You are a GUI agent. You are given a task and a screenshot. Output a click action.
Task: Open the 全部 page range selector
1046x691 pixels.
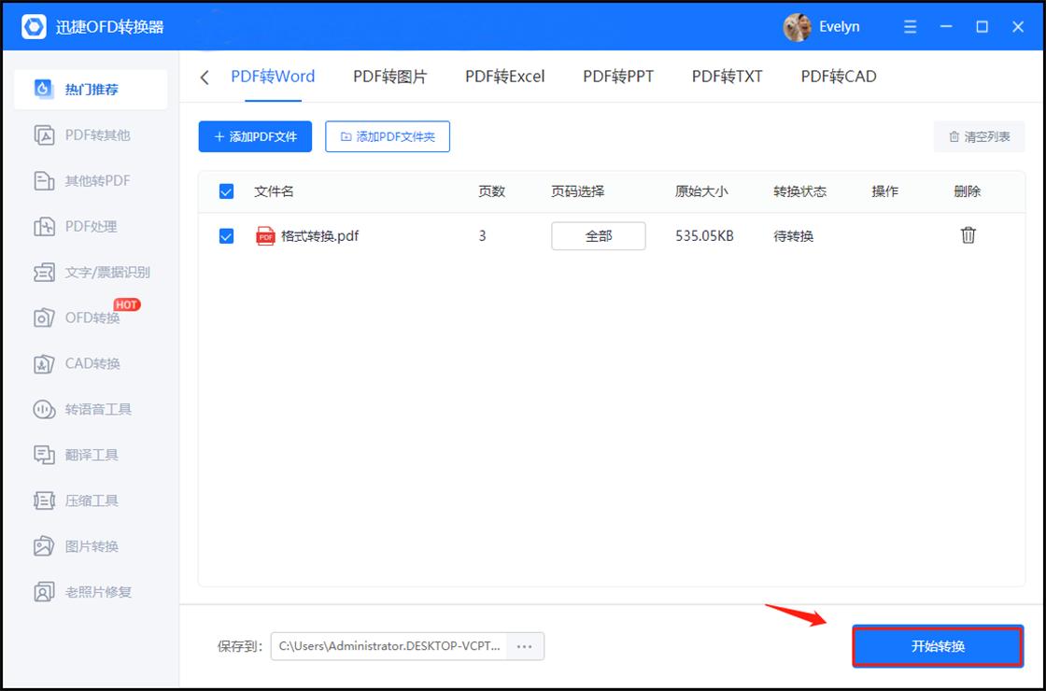598,235
